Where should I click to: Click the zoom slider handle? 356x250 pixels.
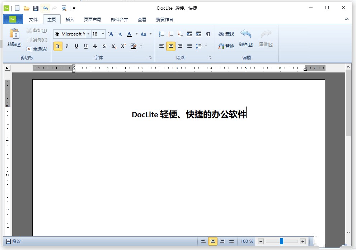tap(281, 241)
